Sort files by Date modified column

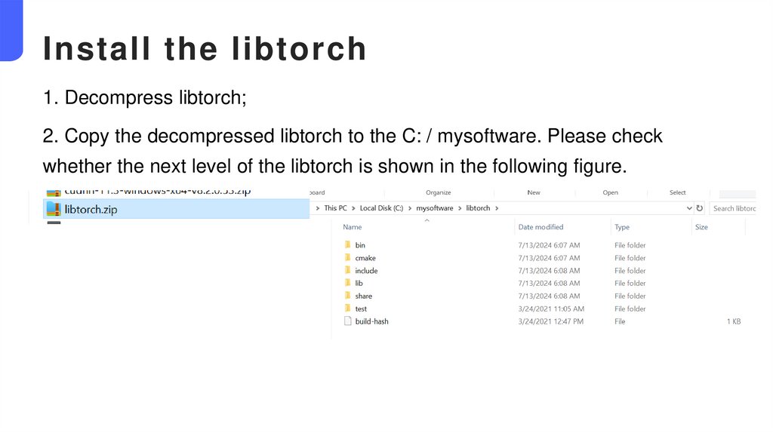click(540, 227)
